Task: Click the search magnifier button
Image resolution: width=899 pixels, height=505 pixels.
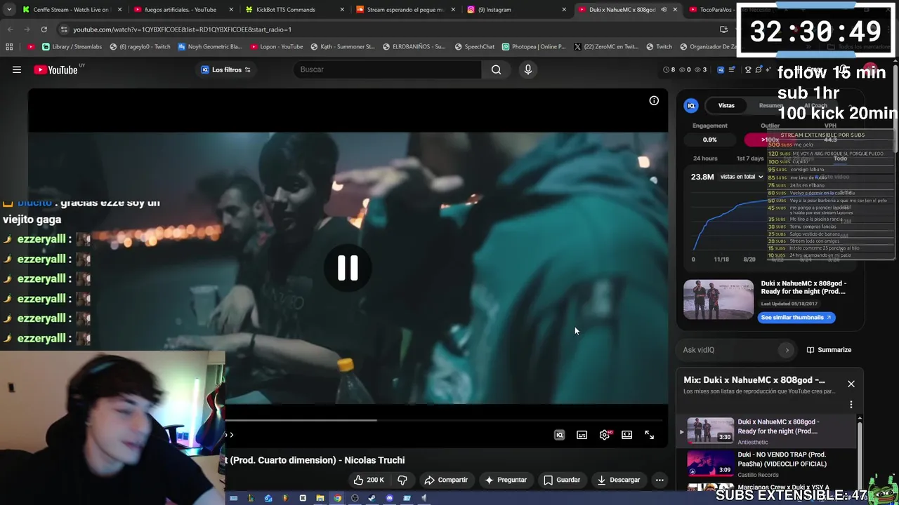Action: [x=496, y=69]
